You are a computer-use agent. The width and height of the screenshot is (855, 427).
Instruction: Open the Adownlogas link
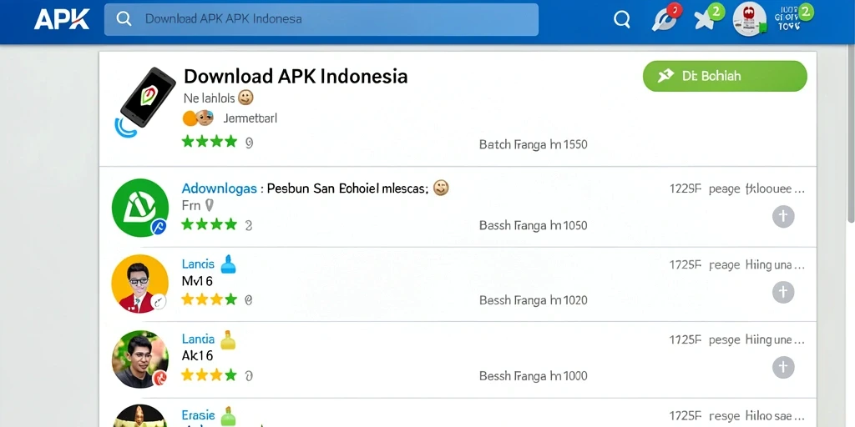click(x=220, y=188)
